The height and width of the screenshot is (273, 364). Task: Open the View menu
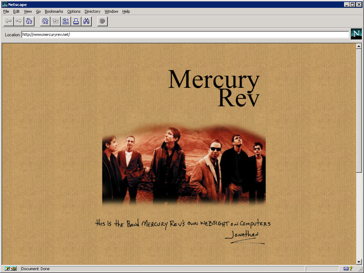click(28, 11)
